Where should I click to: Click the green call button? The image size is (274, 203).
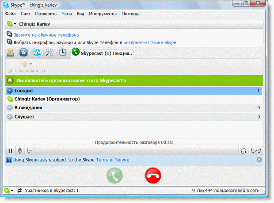coord(114,176)
